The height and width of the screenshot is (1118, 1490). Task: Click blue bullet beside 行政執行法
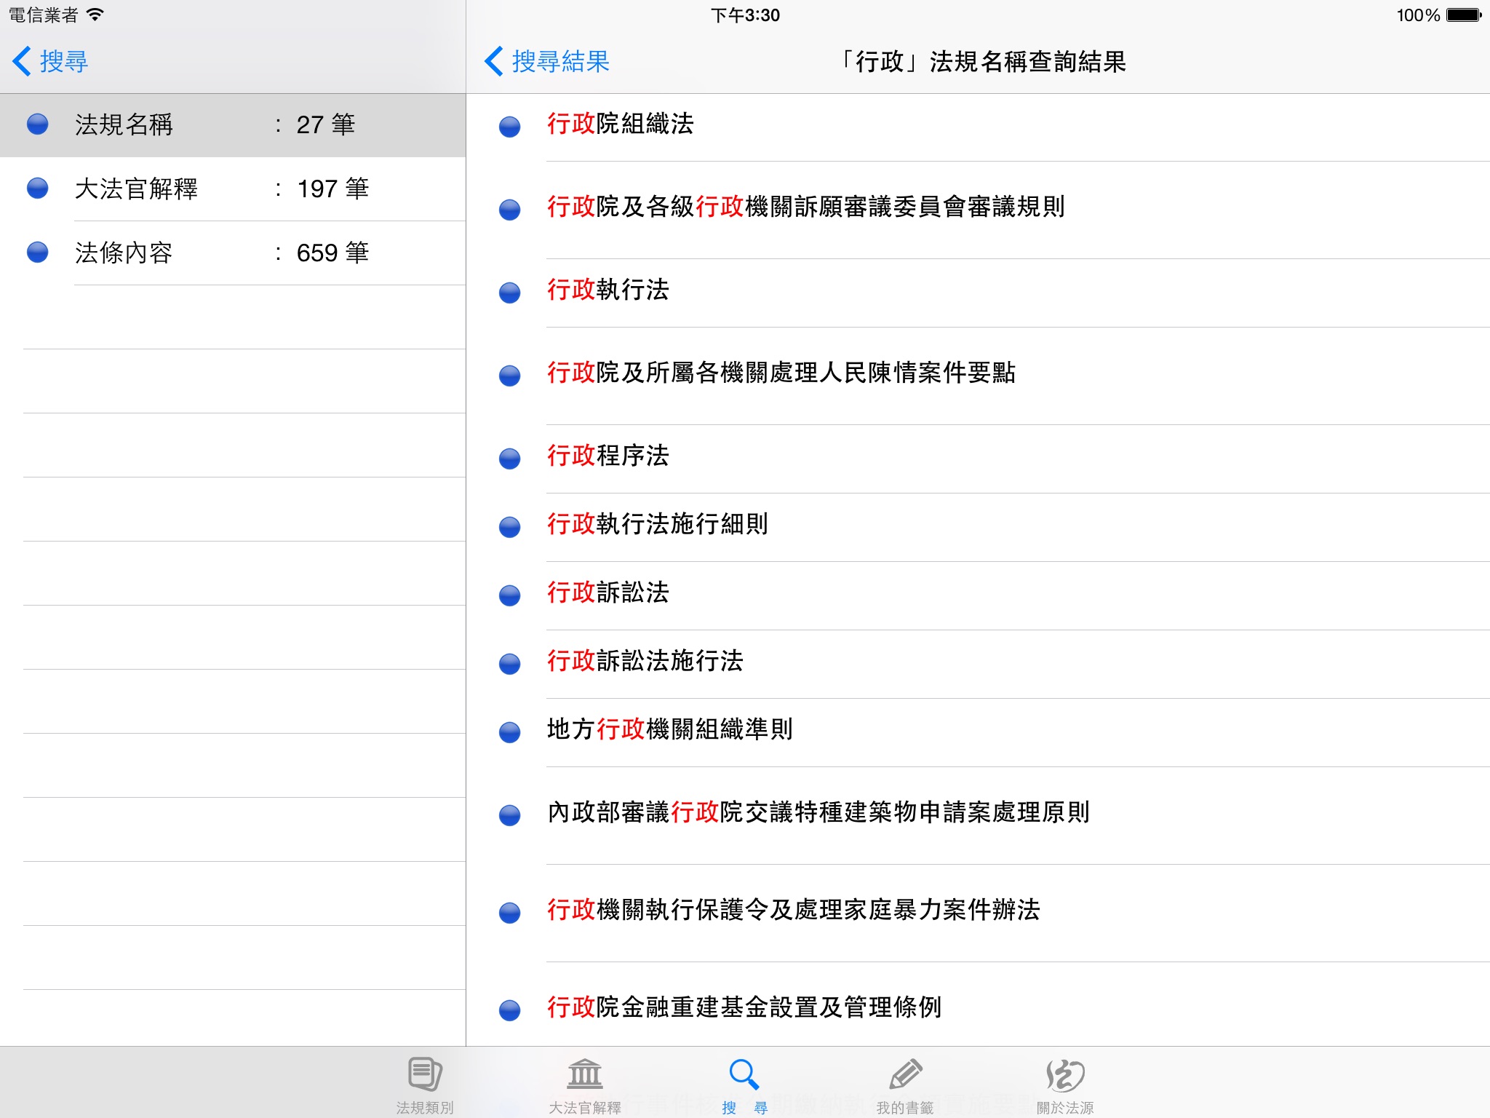pyautogui.click(x=510, y=293)
